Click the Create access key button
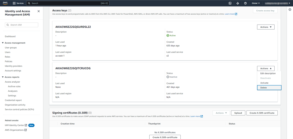Screen dimensions: 293x139 (x=265, y=10)
